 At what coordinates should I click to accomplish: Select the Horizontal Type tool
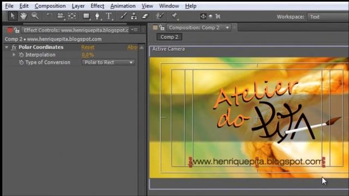[109, 16]
